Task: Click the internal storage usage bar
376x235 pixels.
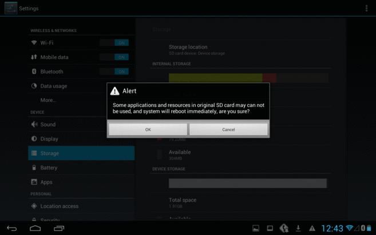Action: (x=248, y=78)
